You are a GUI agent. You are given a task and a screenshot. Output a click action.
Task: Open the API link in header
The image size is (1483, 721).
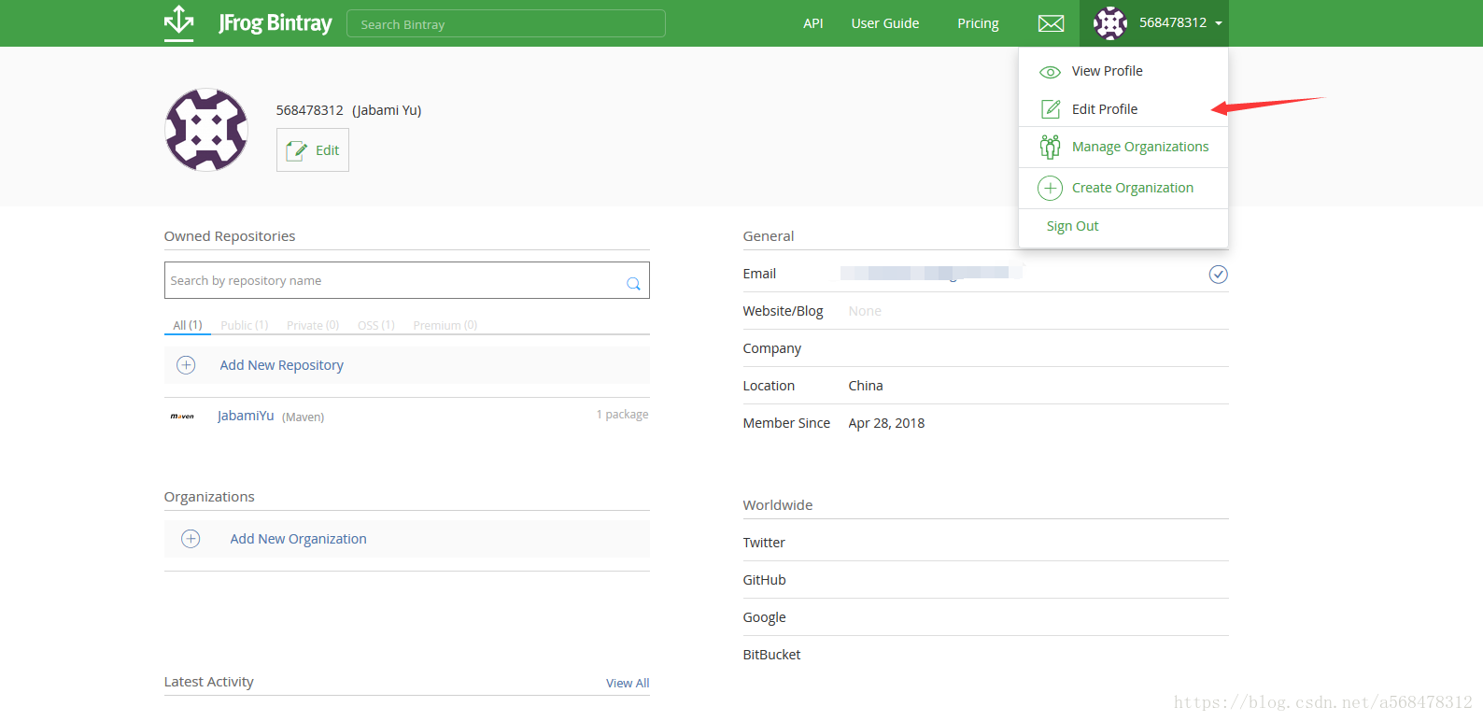pos(812,23)
